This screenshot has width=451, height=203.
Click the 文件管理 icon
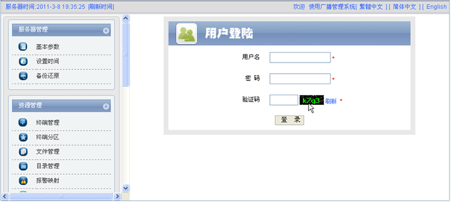point(23,151)
